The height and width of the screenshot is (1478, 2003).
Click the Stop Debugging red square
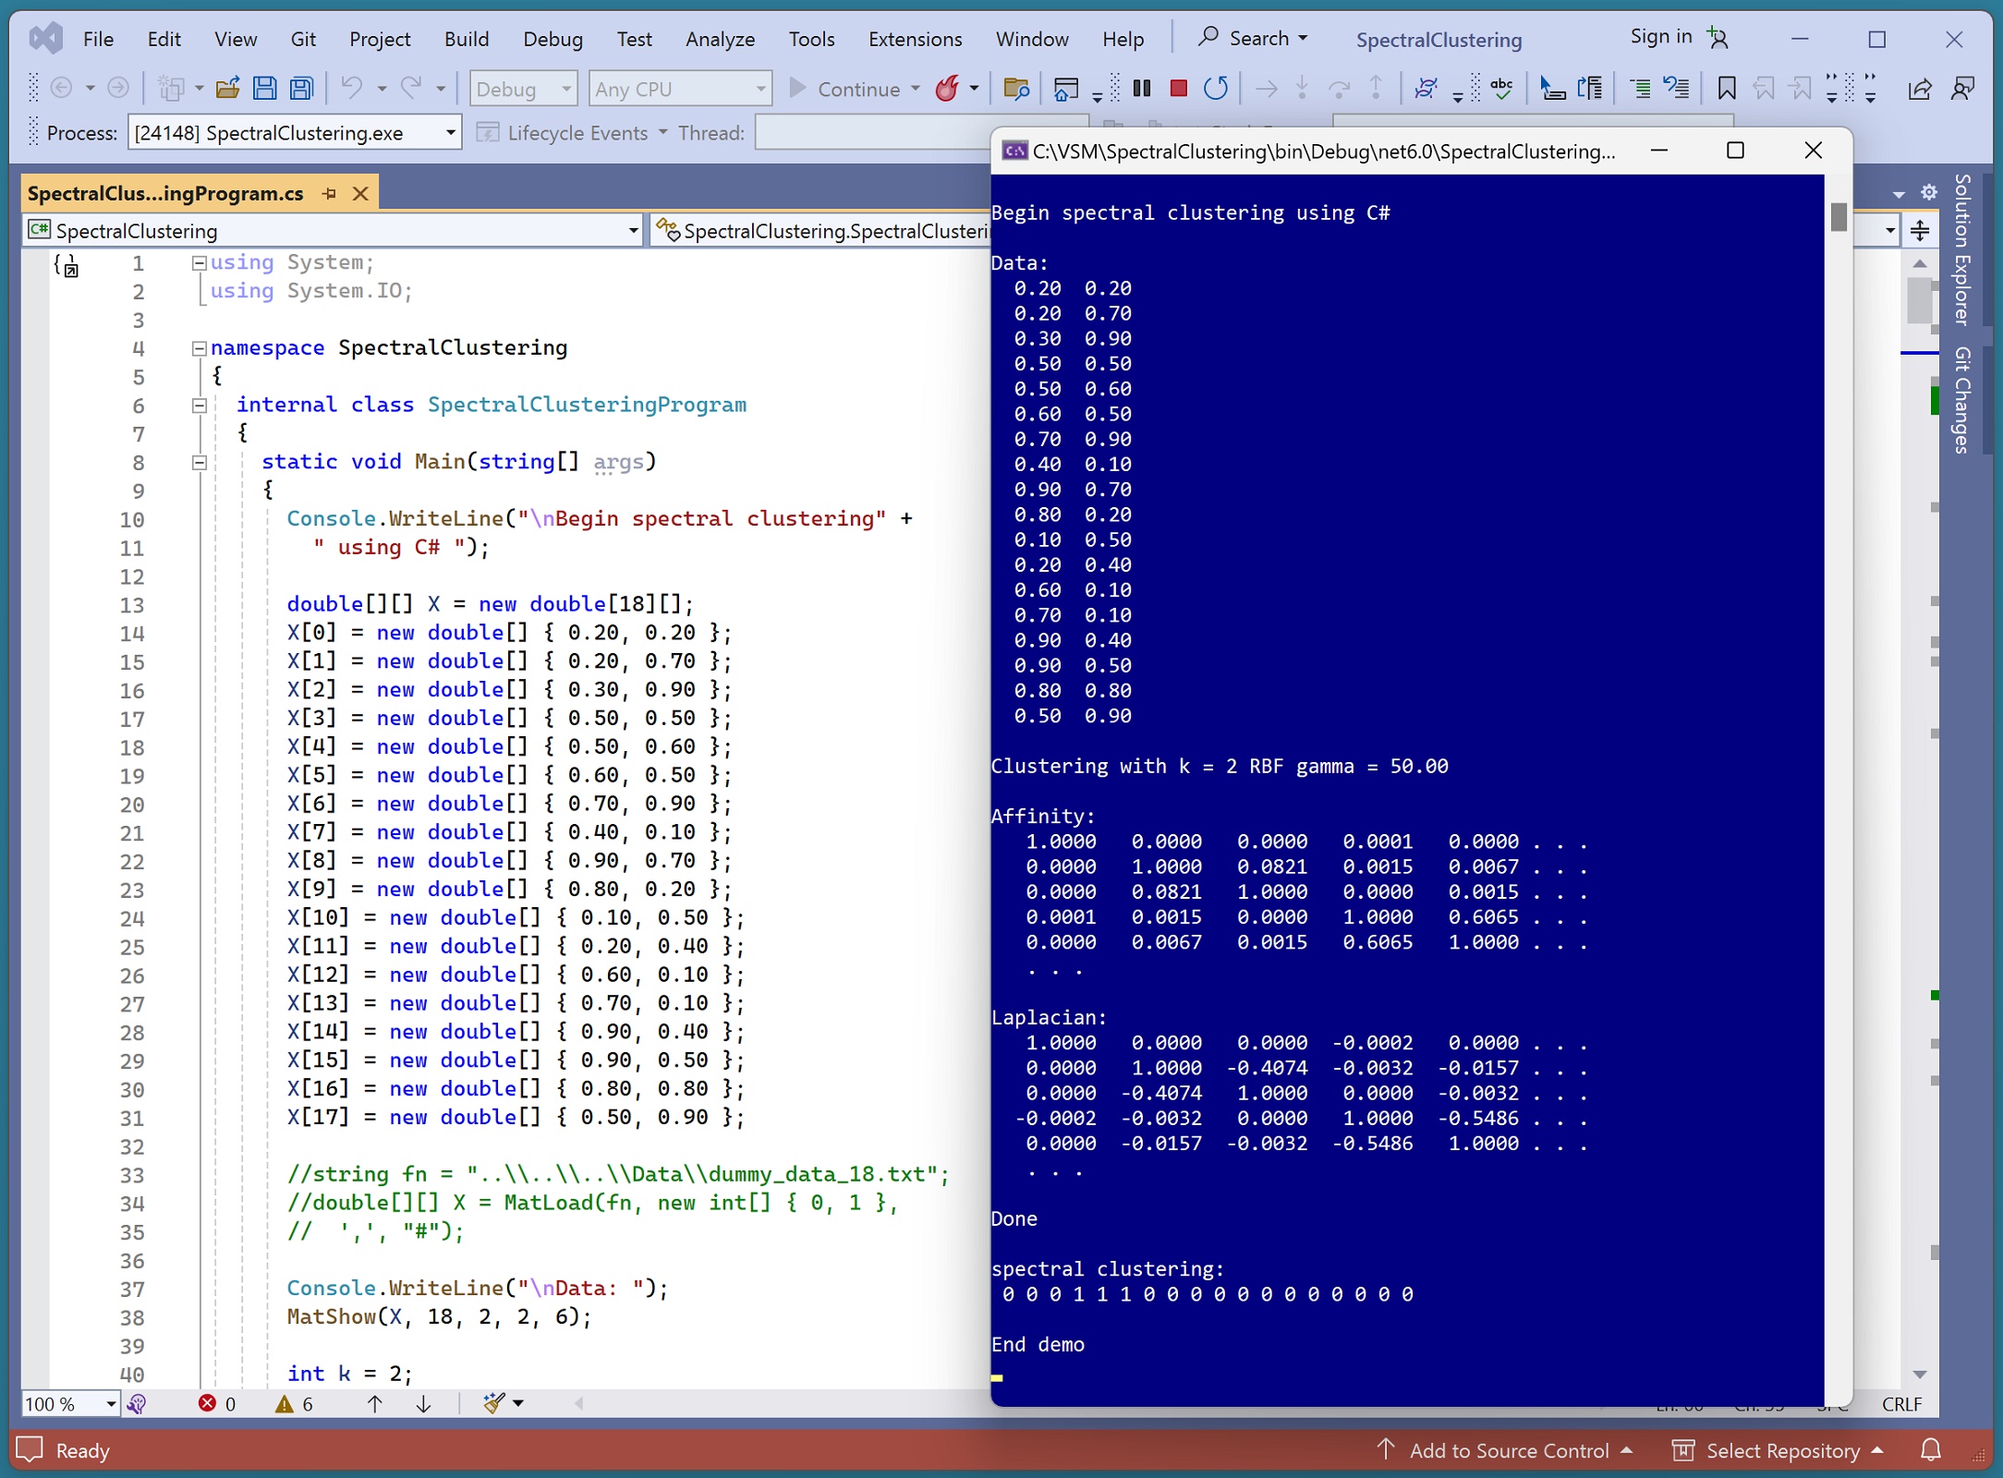(1178, 89)
